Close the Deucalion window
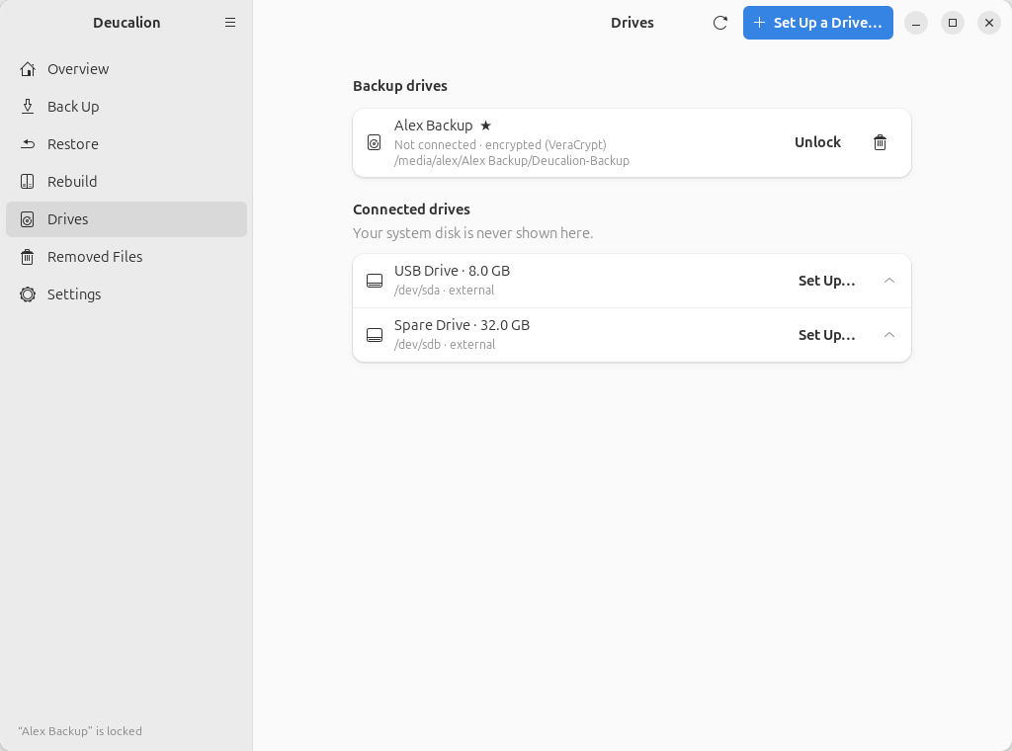Viewport: 1012px width, 751px height. tap(989, 23)
